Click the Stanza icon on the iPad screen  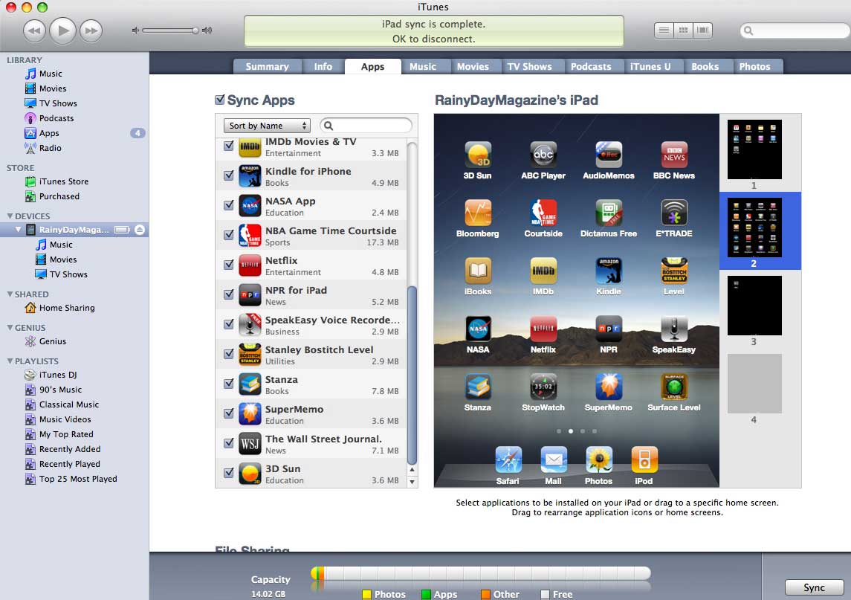(478, 387)
